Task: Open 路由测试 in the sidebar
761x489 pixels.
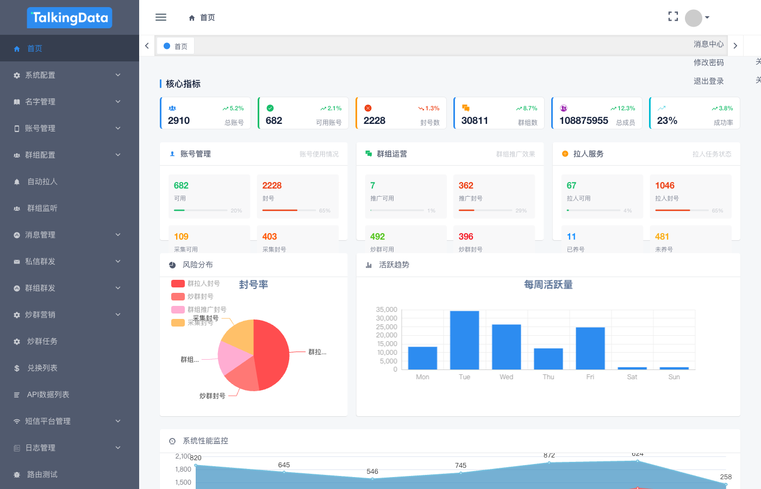Action: click(x=42, y=474)
